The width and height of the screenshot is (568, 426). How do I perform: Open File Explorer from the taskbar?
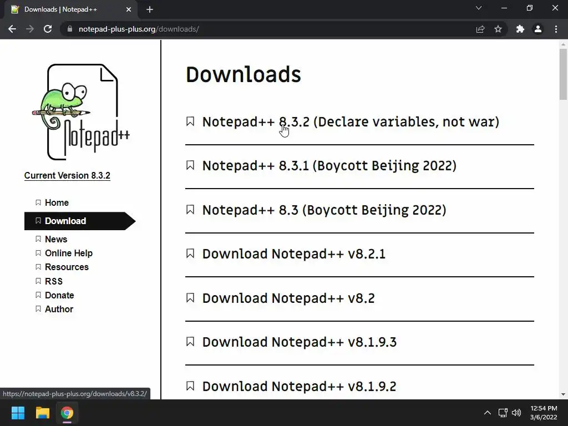[x=42, y=413]
